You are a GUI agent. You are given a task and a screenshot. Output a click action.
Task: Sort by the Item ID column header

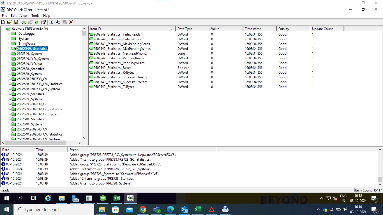[x=132, y=29]
